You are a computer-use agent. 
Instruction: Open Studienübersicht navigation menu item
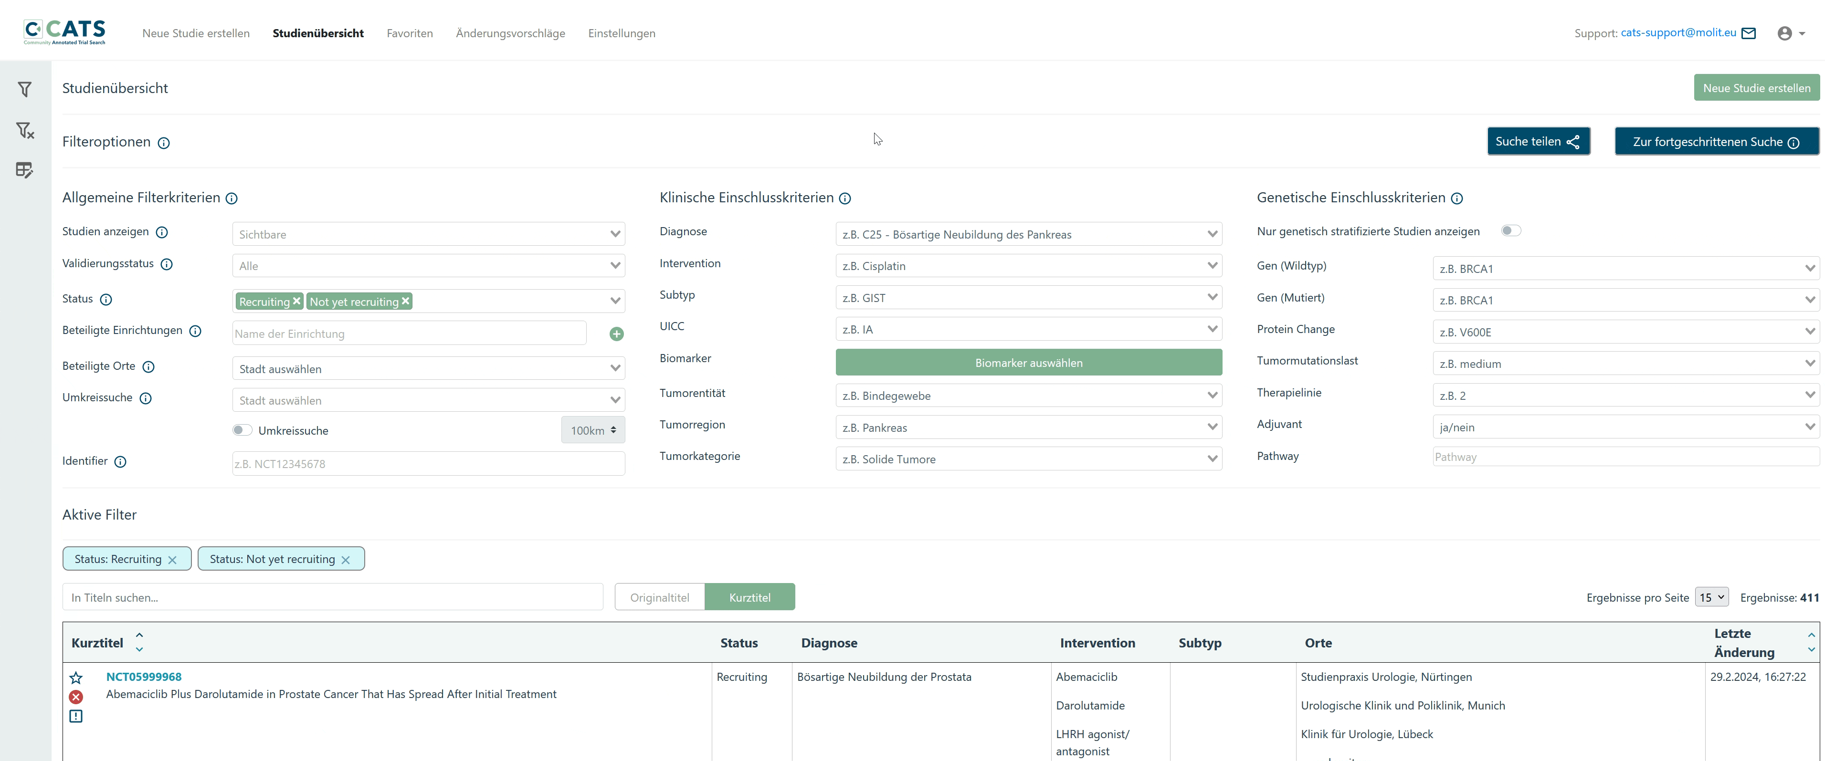click(318, 32)
